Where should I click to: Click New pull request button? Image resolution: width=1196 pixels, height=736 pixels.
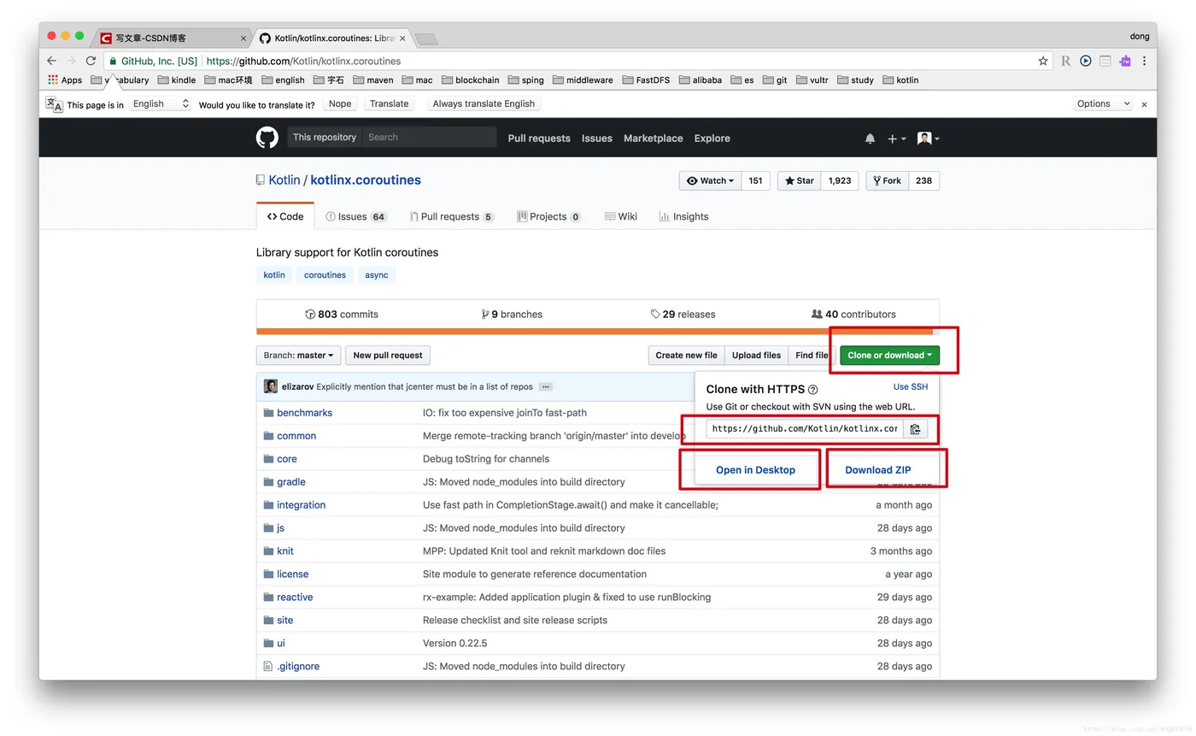pos(388,356)
